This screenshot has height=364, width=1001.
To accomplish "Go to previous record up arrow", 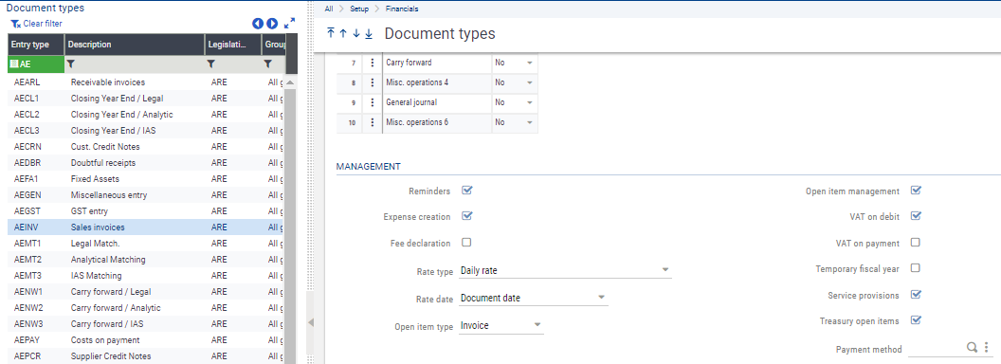I will tap(343, 33).
